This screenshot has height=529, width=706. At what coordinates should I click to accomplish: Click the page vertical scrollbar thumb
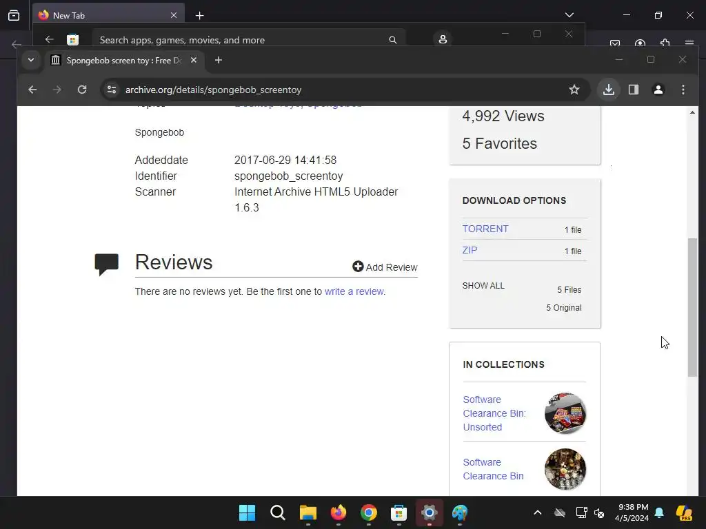pyautogui.click(x=692, y=307)
